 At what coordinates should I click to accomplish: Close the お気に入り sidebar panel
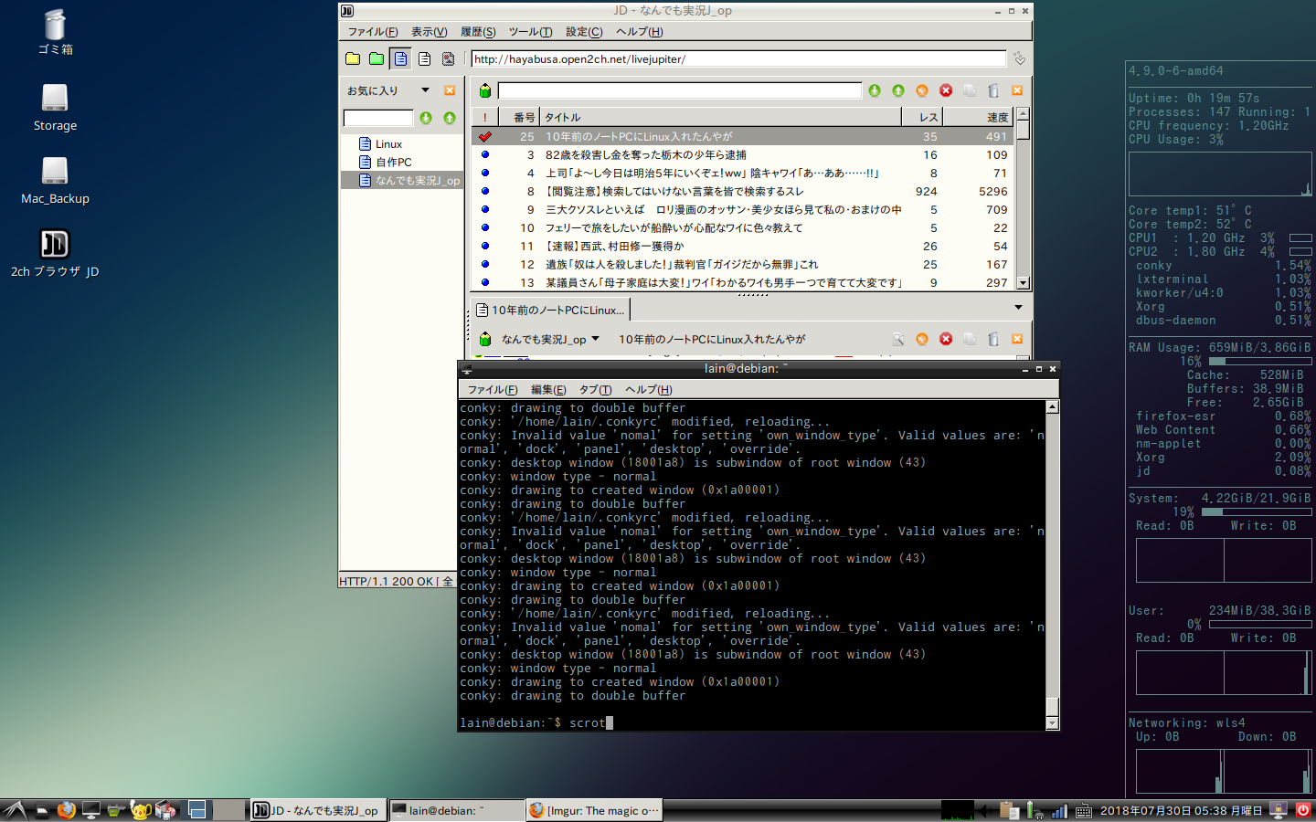(450, 90)
